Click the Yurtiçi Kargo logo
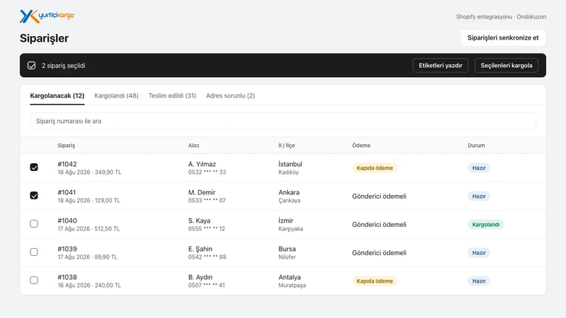566x318 pixels. 47,16
